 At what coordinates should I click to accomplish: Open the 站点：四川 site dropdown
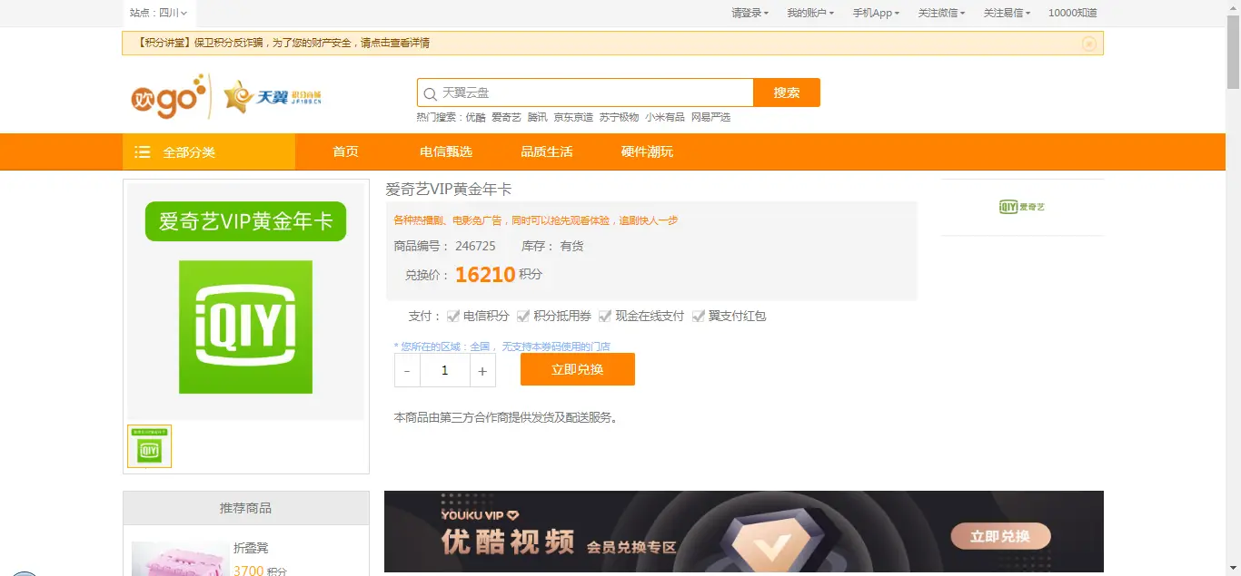pyautogui.click(x=159, y=13)
